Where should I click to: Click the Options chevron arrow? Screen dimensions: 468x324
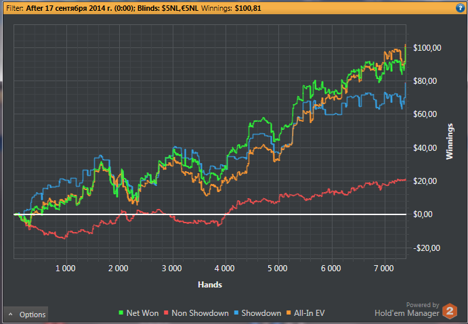[x=11, y=314]
